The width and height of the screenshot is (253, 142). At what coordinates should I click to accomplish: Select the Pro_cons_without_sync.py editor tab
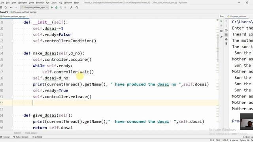tap(14, 16)
